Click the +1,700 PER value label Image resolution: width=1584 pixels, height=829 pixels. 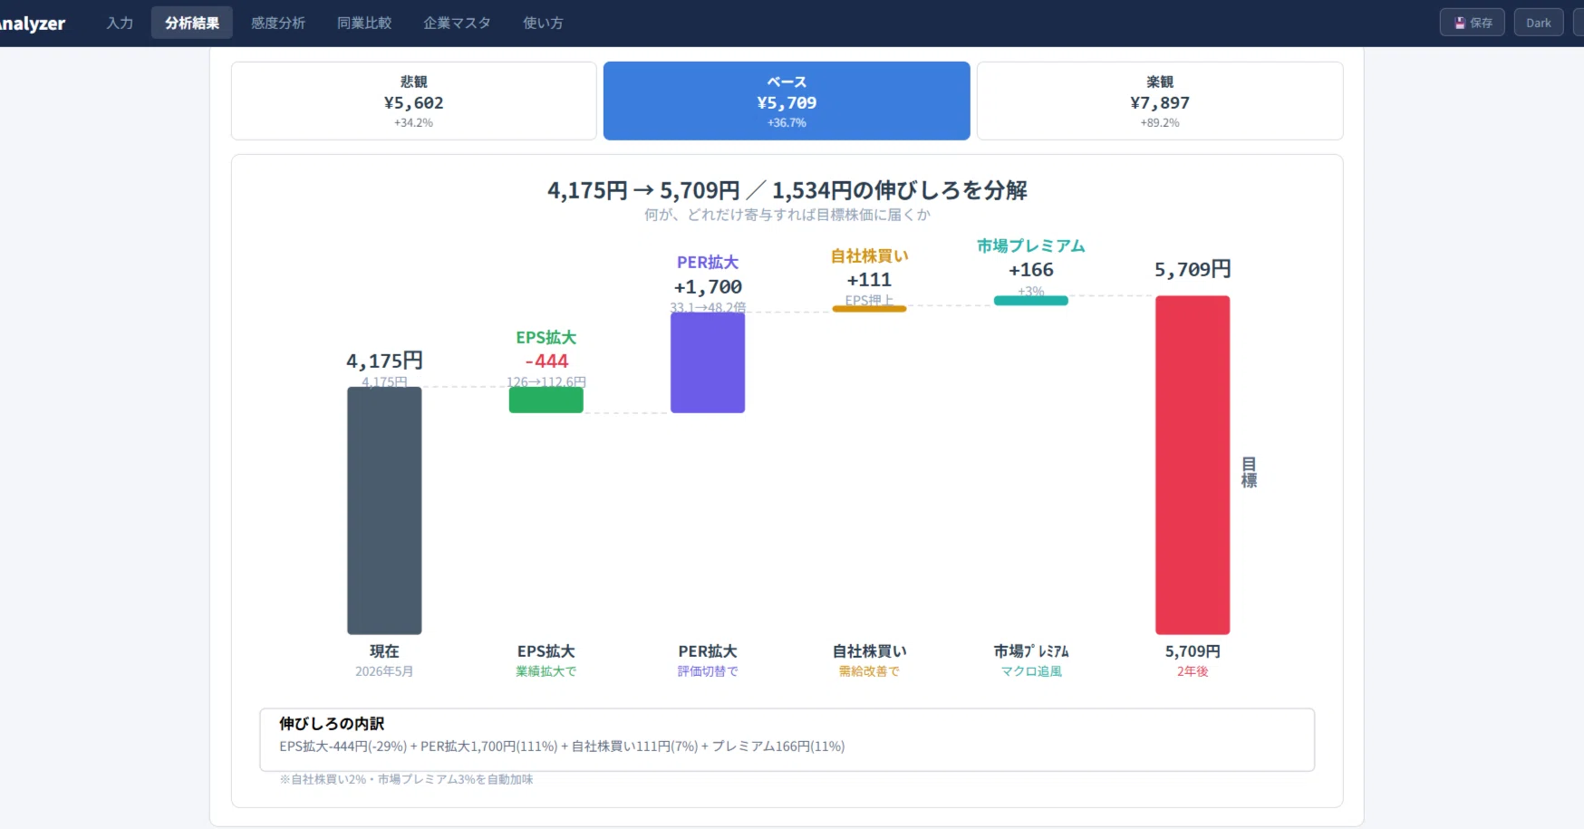(x=708, y=287)
